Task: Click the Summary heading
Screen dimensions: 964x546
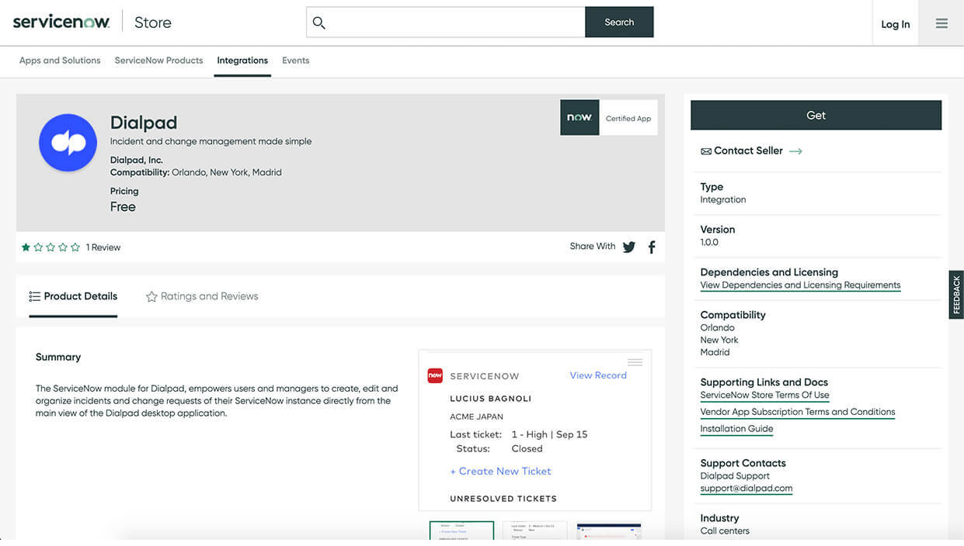Action: [58, 358]
